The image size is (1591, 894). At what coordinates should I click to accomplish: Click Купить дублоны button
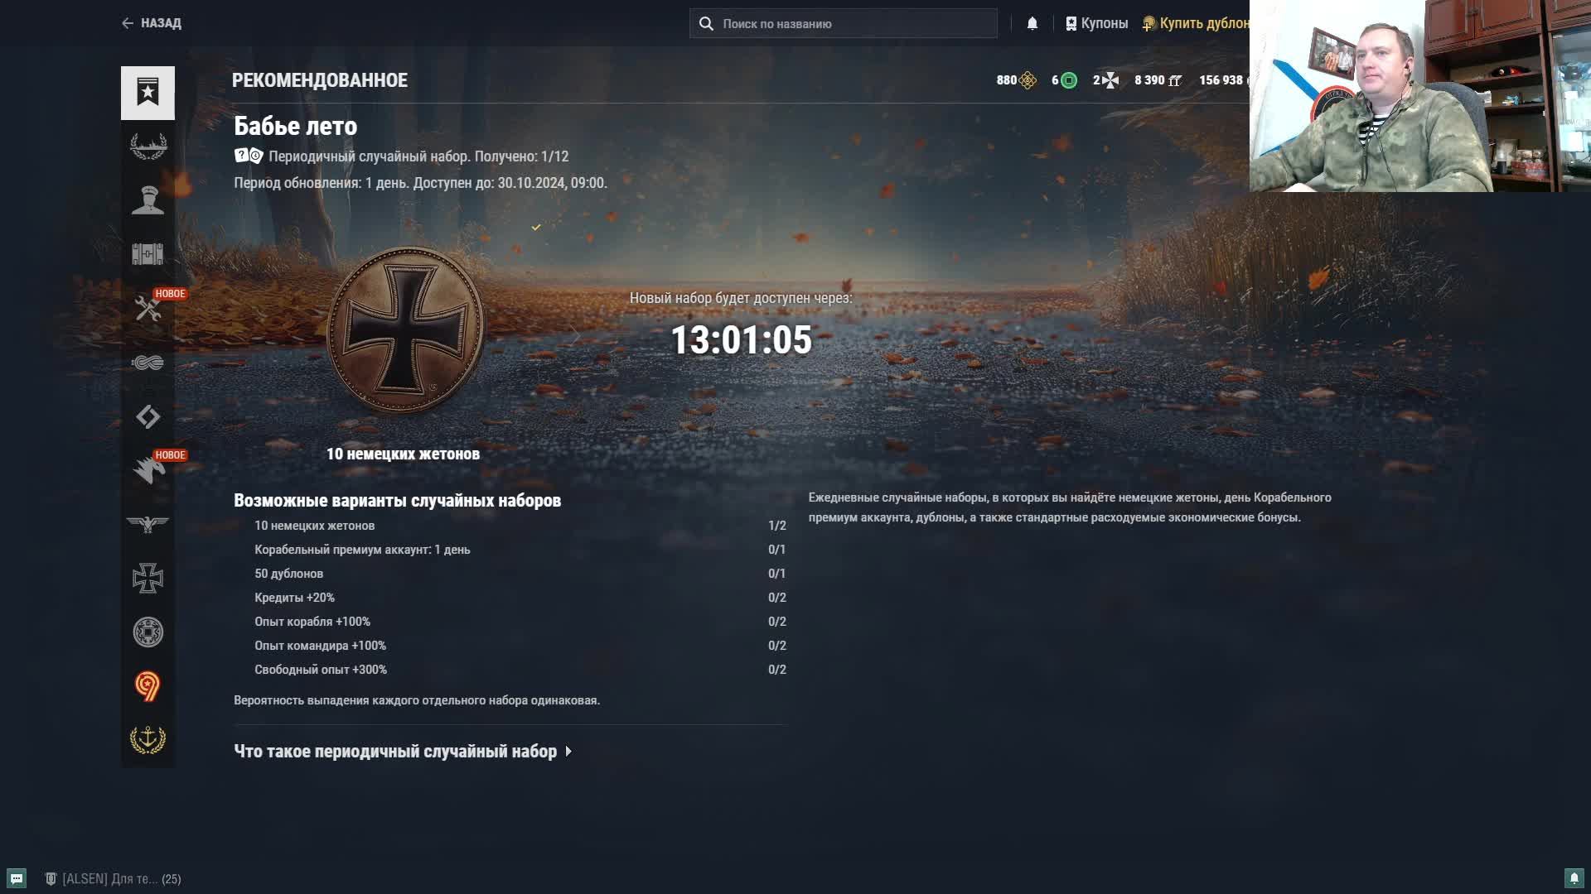pyautogui.click(x=1197, y=23)
